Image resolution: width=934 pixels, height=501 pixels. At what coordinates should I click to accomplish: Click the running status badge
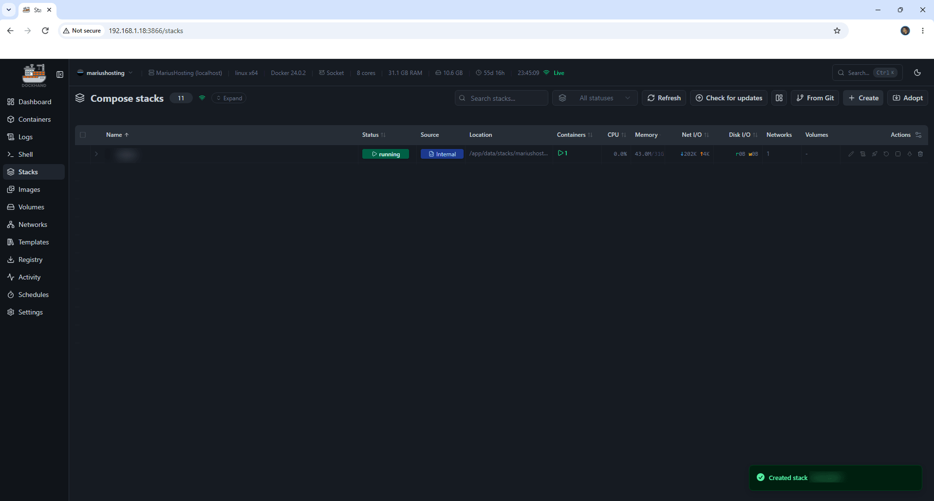coord(386,154)
